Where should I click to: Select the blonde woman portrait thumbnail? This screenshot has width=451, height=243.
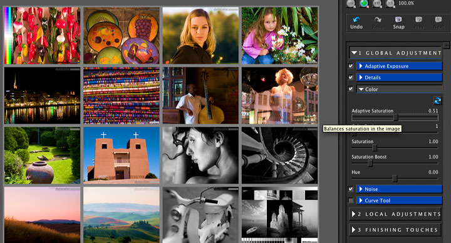click(200, 36)
